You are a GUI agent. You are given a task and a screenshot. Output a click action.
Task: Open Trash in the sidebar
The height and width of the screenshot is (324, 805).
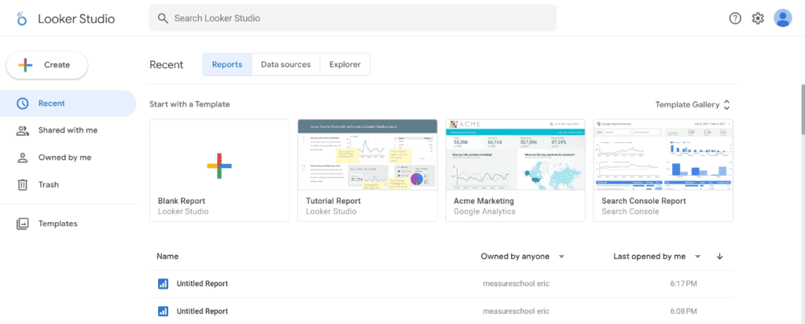[68, 184]
